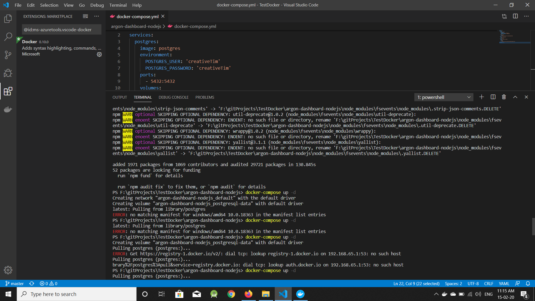Select the Docker extension entry
This screenshot has width=535, height=301.
click(x=62, y=48)
